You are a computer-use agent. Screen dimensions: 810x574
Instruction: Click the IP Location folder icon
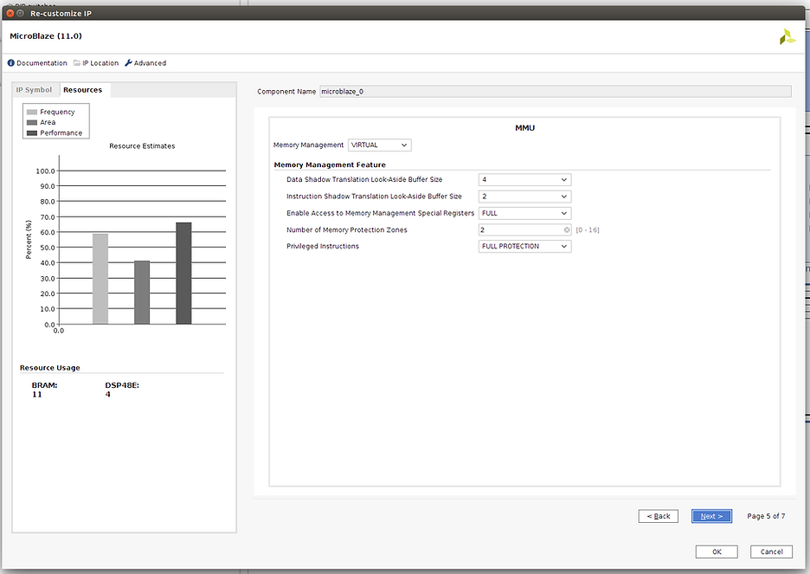pyautogui.click(x=77, y=63)
